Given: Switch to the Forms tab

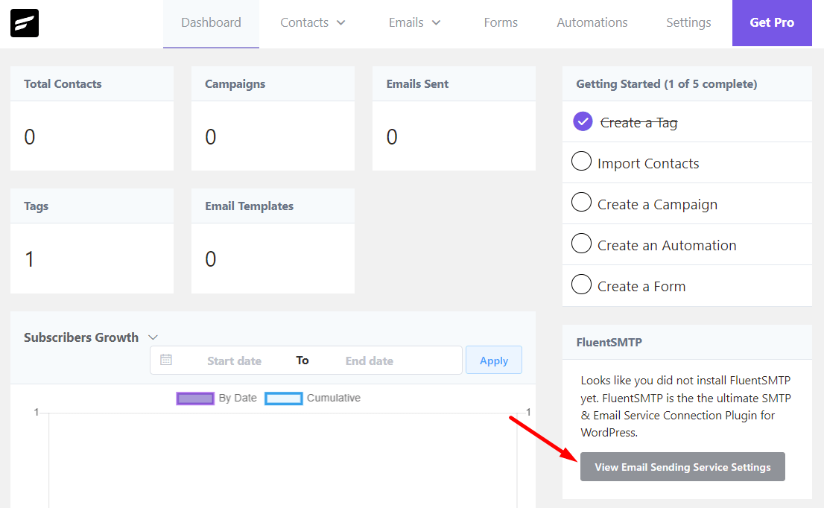Looking at the screenshot, I should pyautogui.click(x=501, y=22).
